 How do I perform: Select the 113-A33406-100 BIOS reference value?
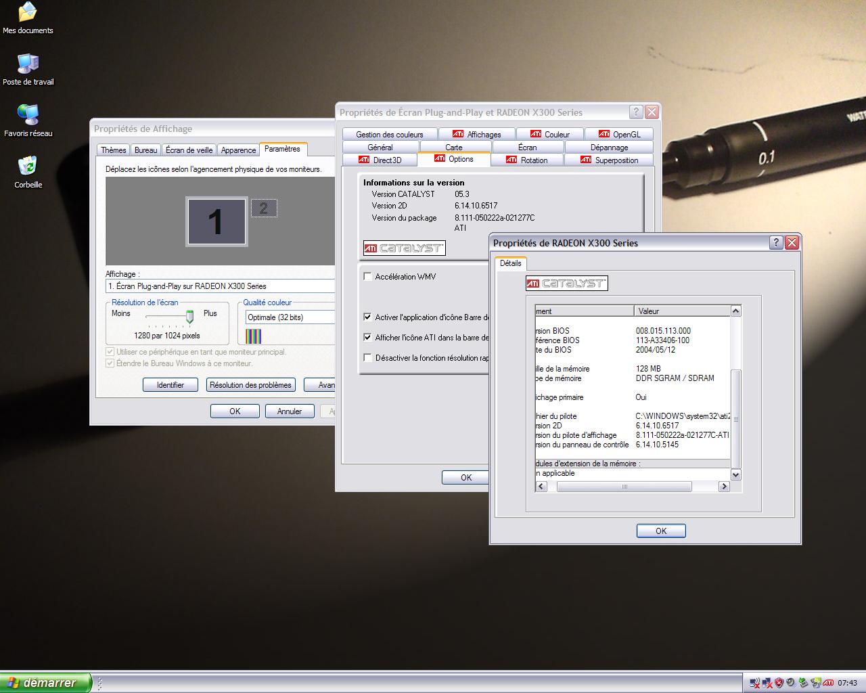[x=662, y=340]
